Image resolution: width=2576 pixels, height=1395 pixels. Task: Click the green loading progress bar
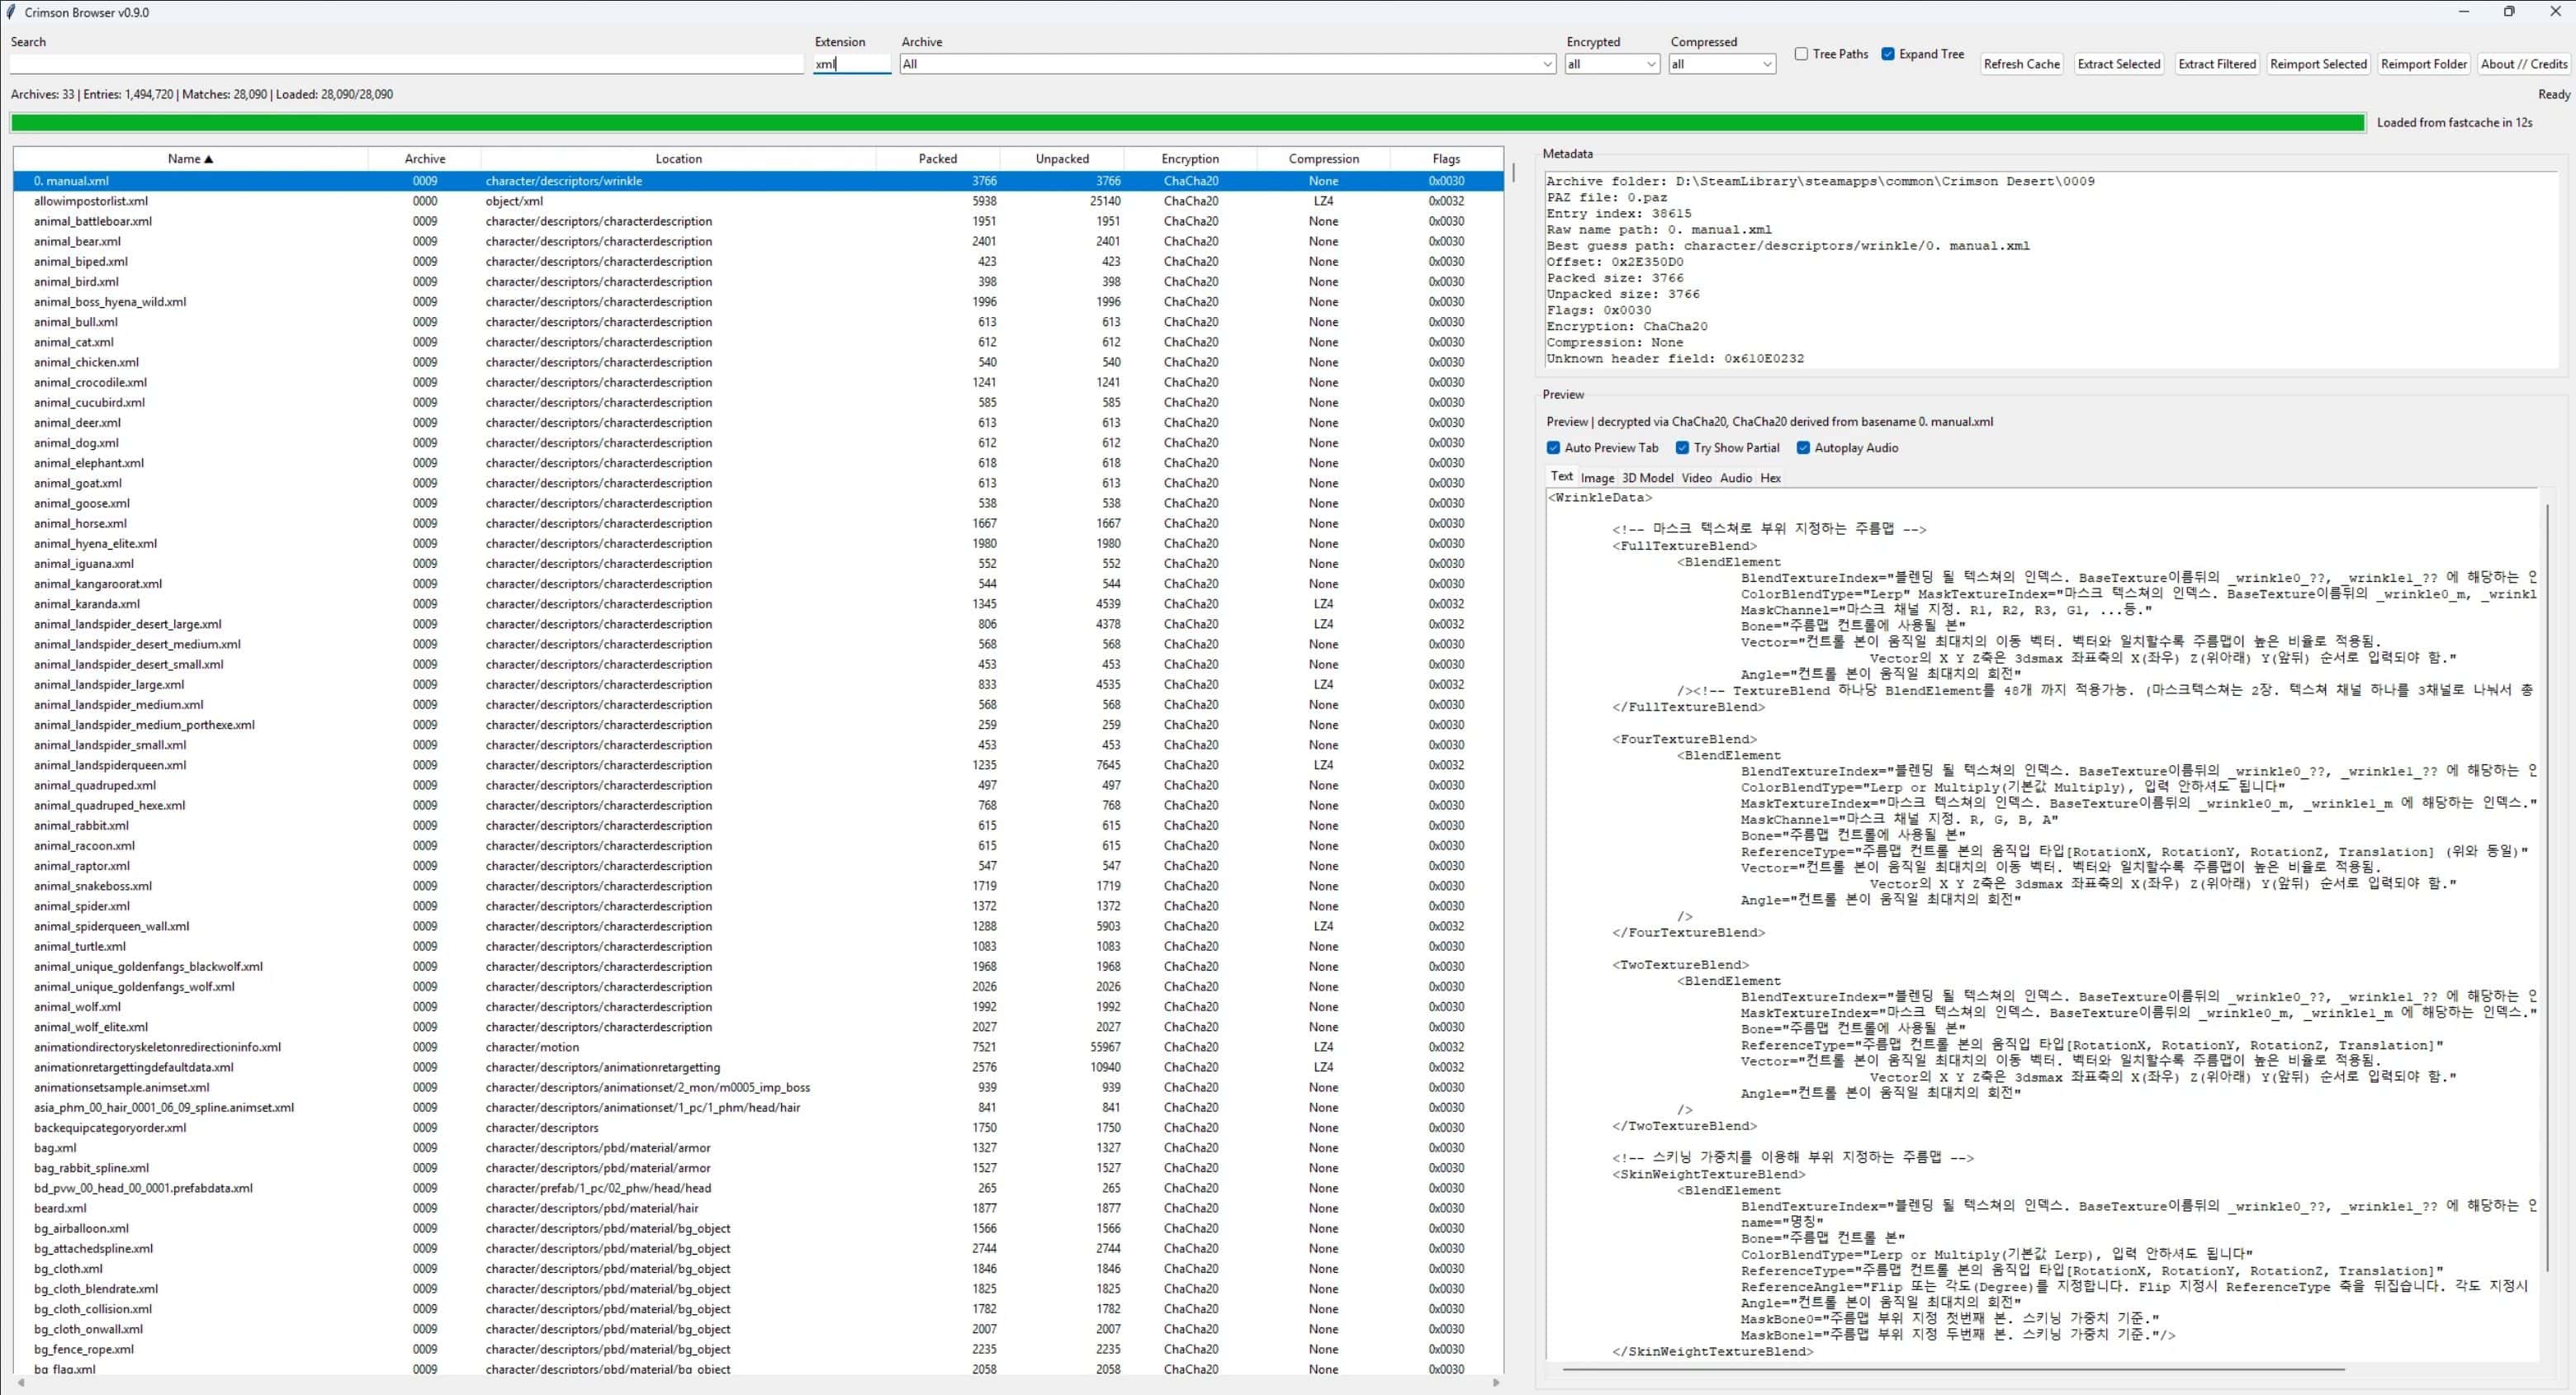tap(1186, 123)
